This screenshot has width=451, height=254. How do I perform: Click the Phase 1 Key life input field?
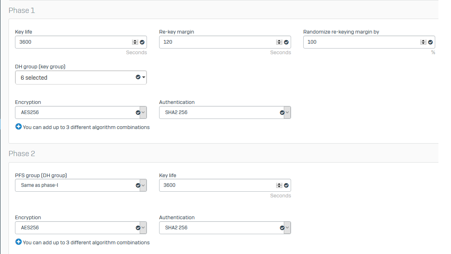(x=81, y=42)
